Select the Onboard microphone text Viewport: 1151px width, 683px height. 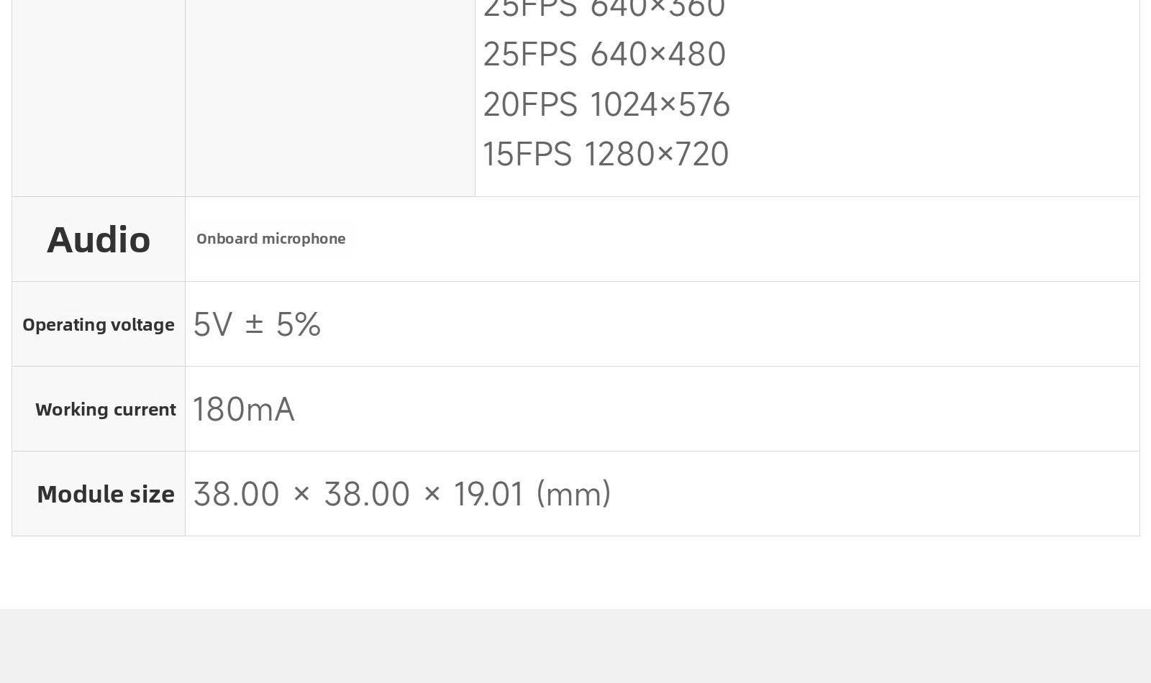pyautogui.click(x=271, y=239)
